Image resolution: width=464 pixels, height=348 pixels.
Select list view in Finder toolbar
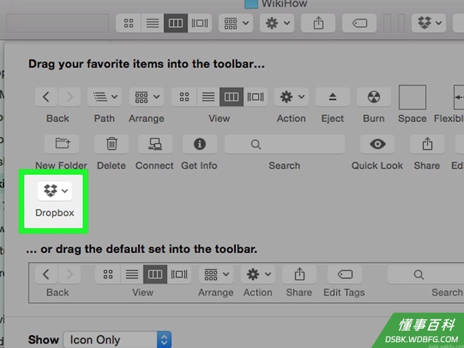152,23
